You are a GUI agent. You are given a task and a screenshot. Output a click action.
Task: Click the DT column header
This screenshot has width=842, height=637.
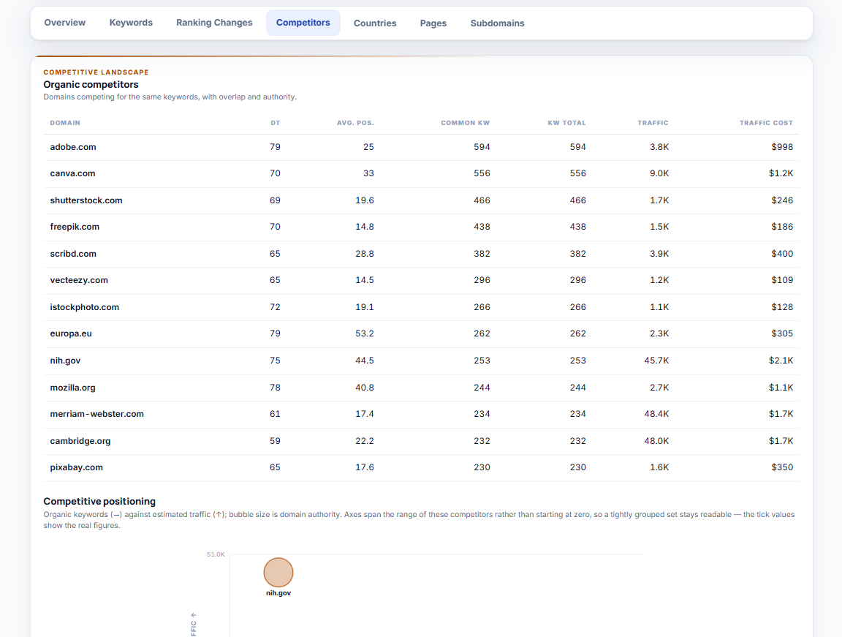pos(276,123)
